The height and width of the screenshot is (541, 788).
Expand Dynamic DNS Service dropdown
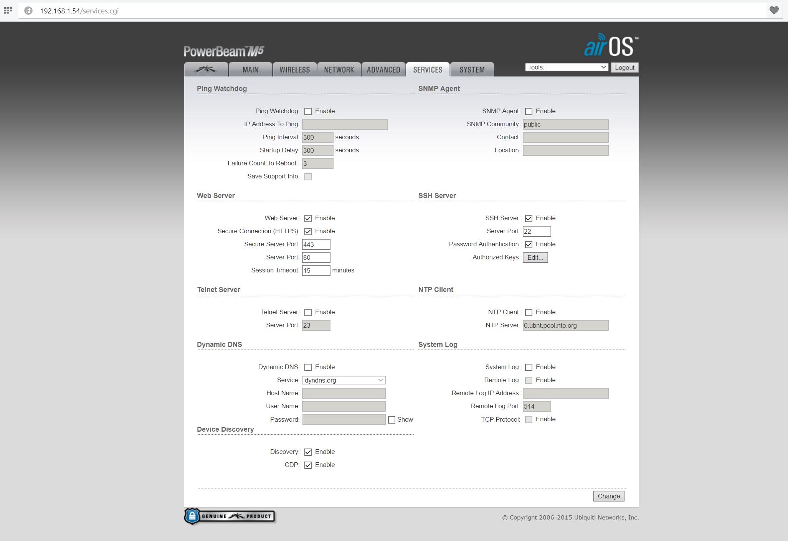(344, 380)
